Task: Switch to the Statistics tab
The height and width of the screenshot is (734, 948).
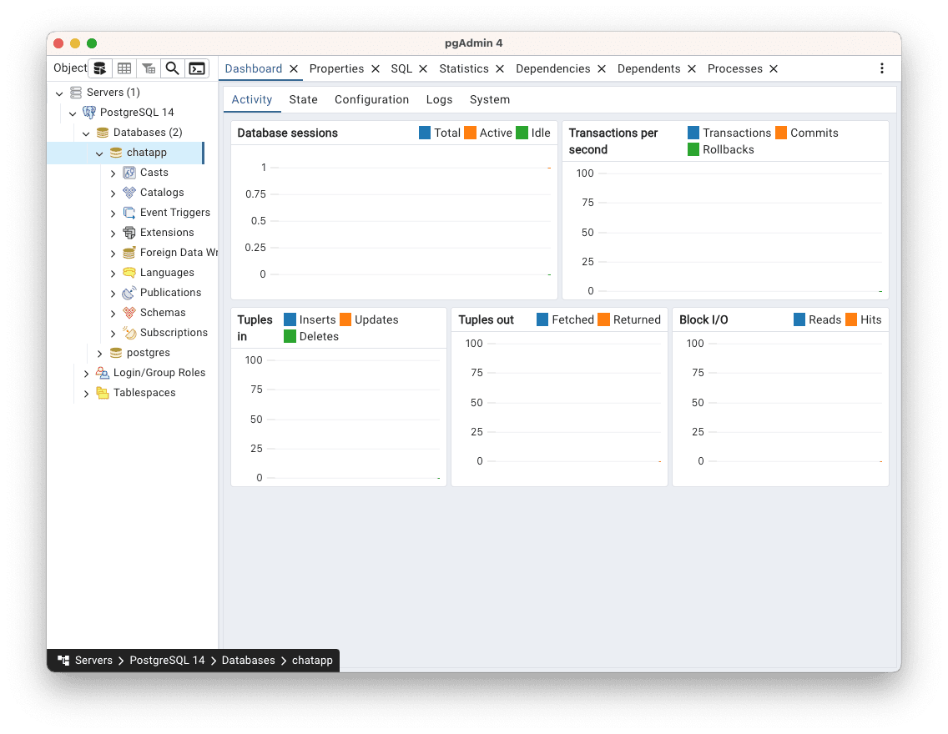Action: (x=464, y=69)
